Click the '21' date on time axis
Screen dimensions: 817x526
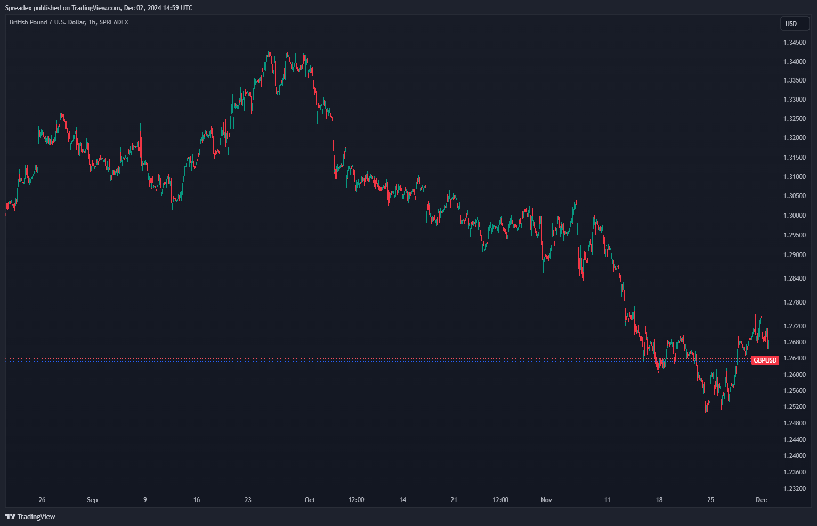click(x=454, y=500)
